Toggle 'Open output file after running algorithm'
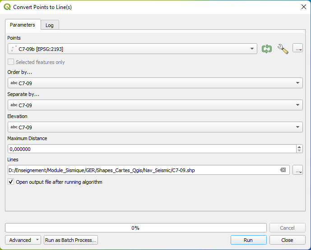Viewport: 311px width, 250px height. click(x=11, y=182)
